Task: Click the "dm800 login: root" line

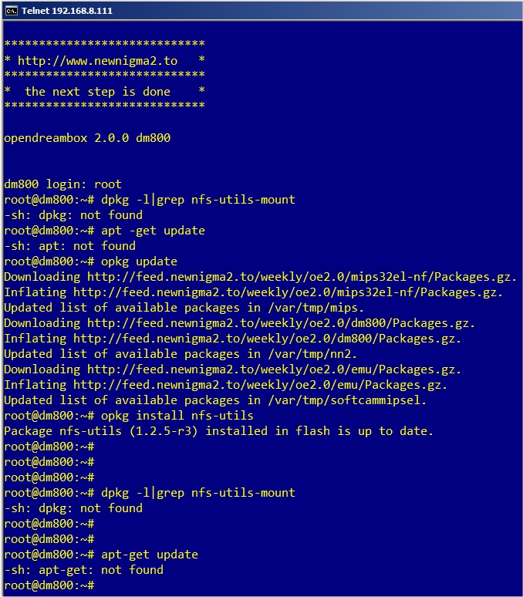Action: click(x=62, y=184)
